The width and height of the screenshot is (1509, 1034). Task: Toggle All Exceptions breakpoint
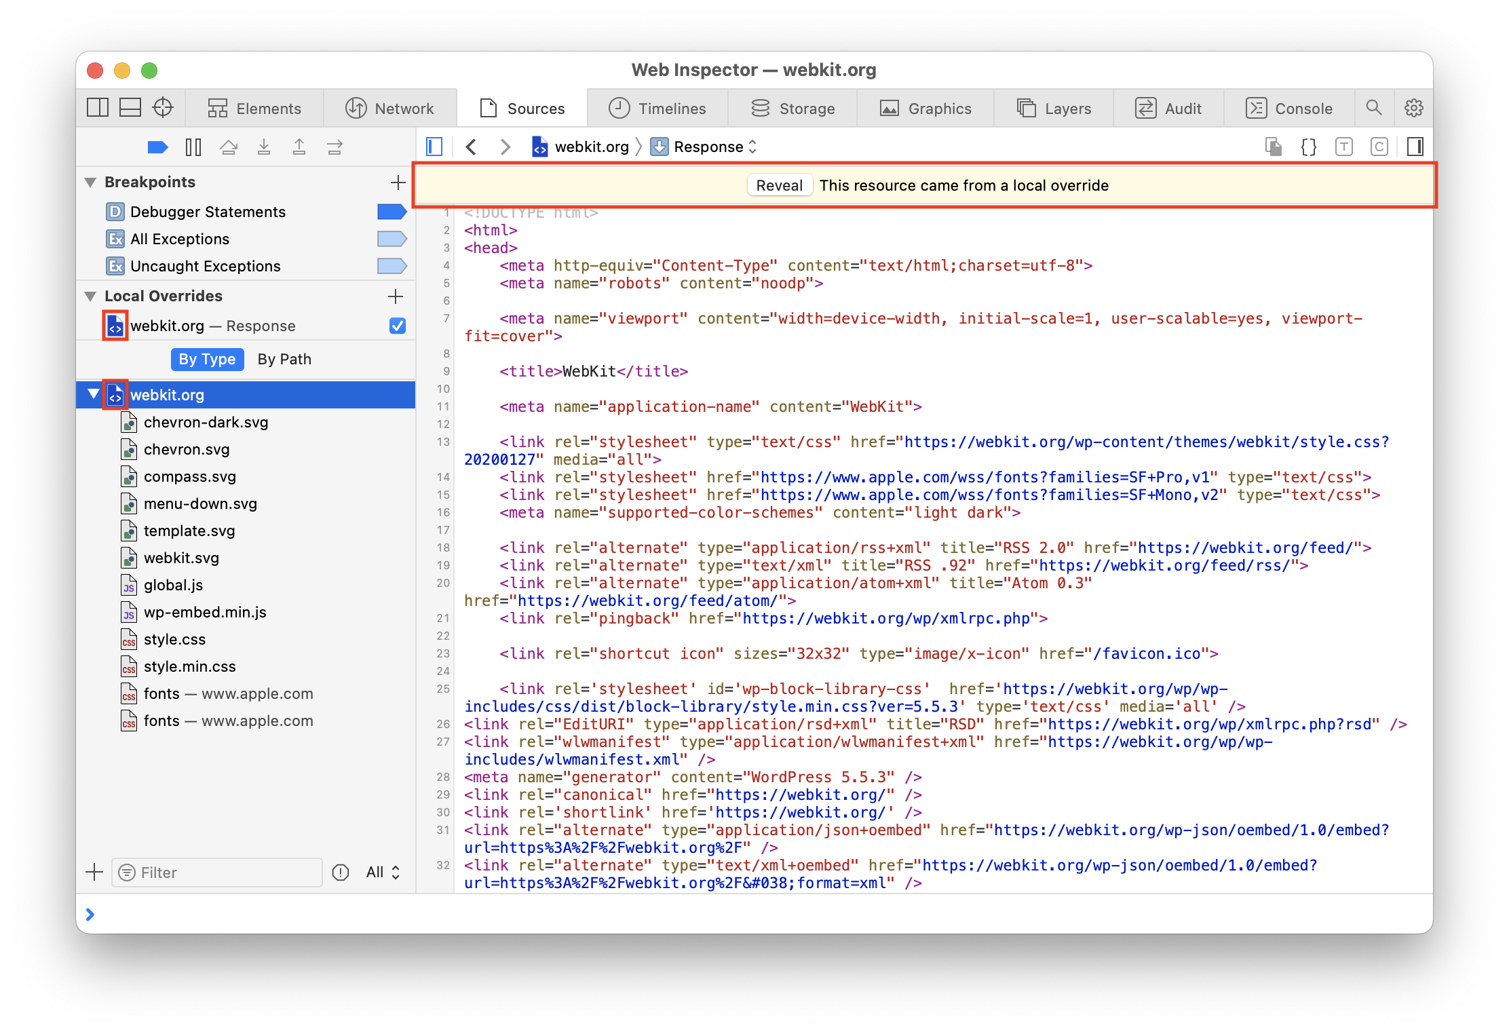[391, 240]
